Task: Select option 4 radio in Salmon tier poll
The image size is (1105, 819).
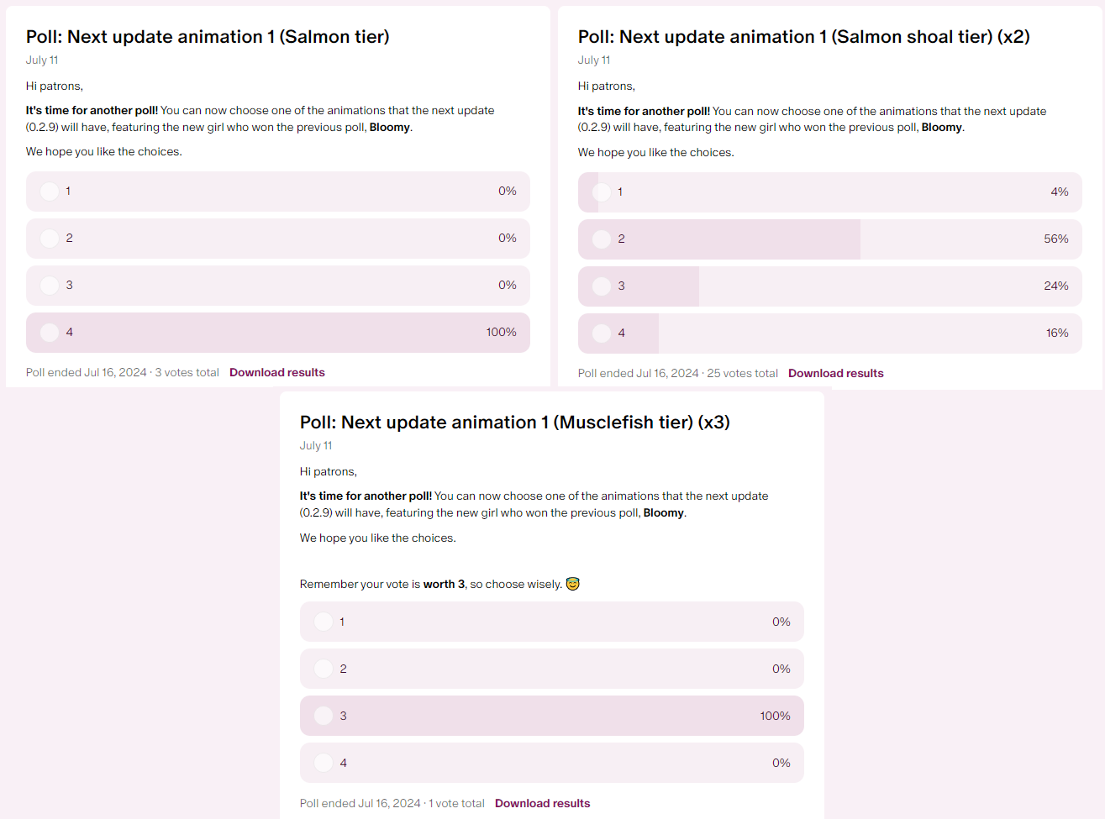Action: coord(50,333)
